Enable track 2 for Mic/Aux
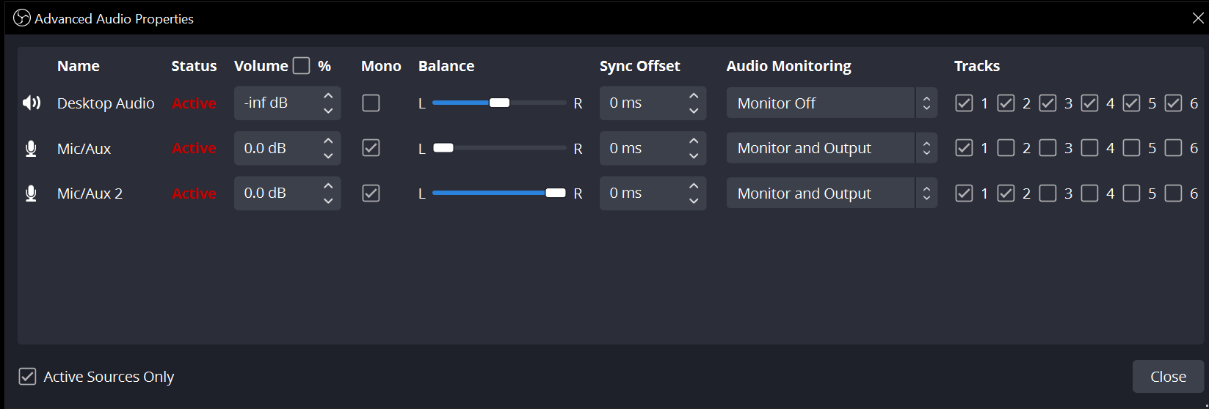 [1006, 148]
